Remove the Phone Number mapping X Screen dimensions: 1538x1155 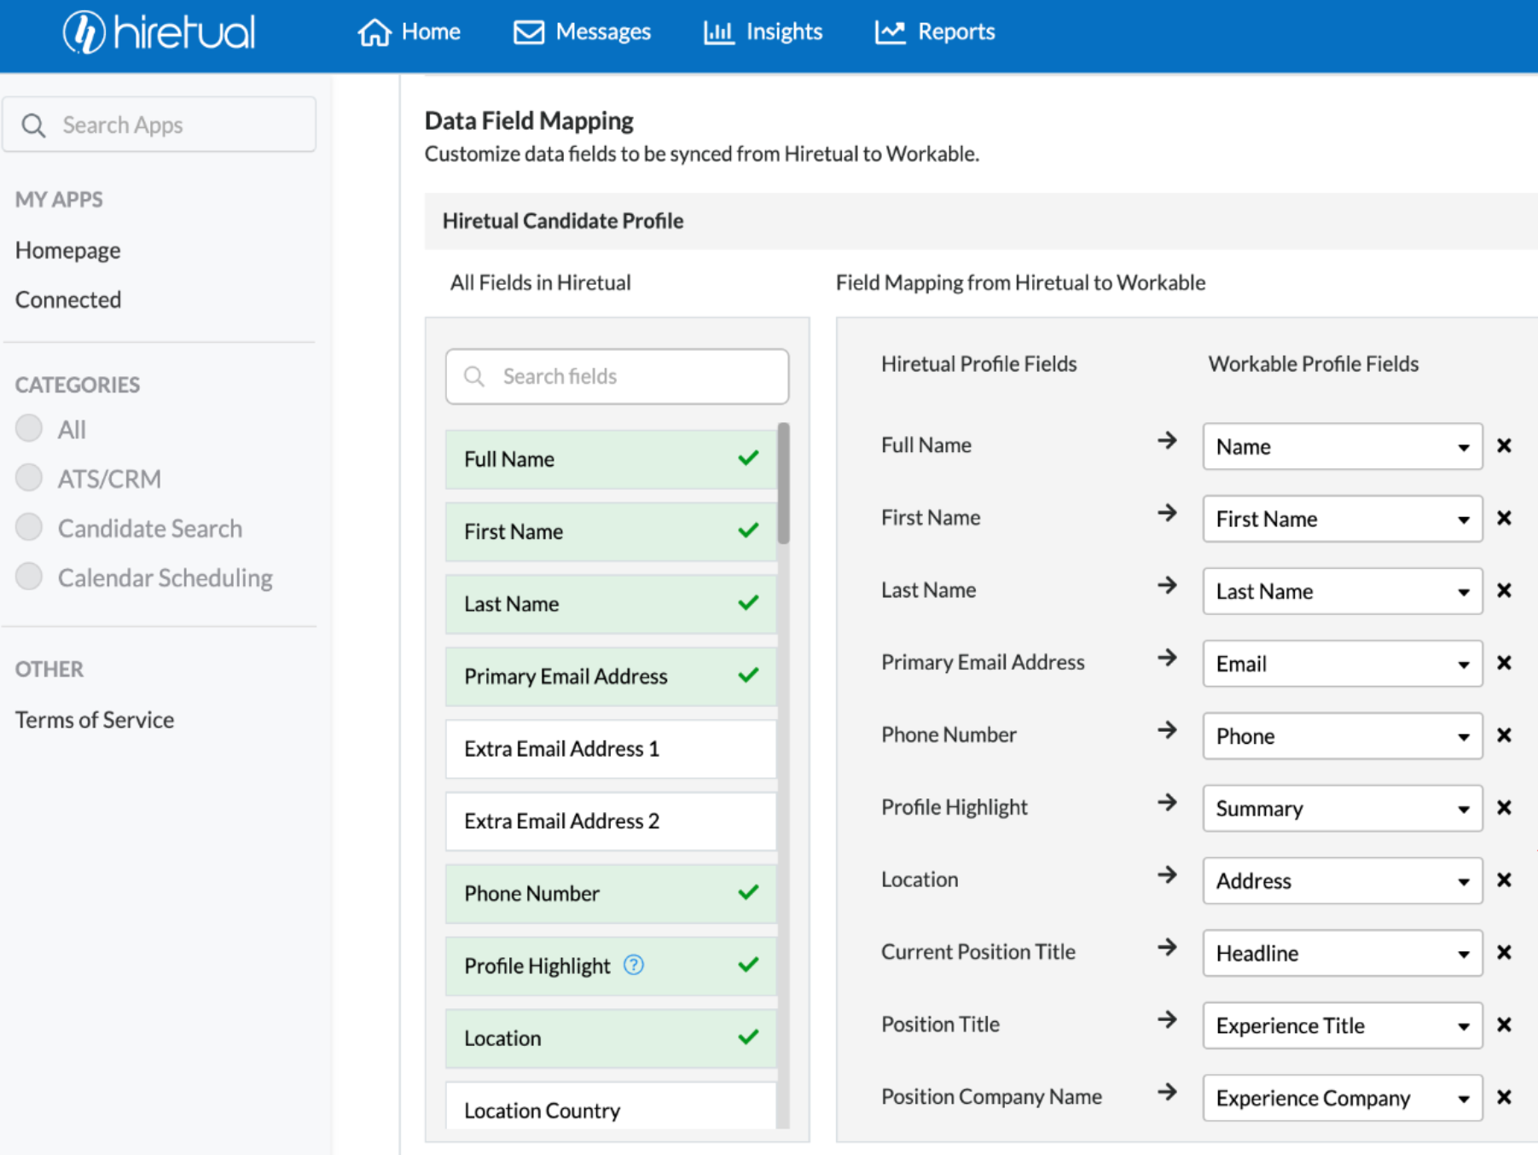point(1505,735)
